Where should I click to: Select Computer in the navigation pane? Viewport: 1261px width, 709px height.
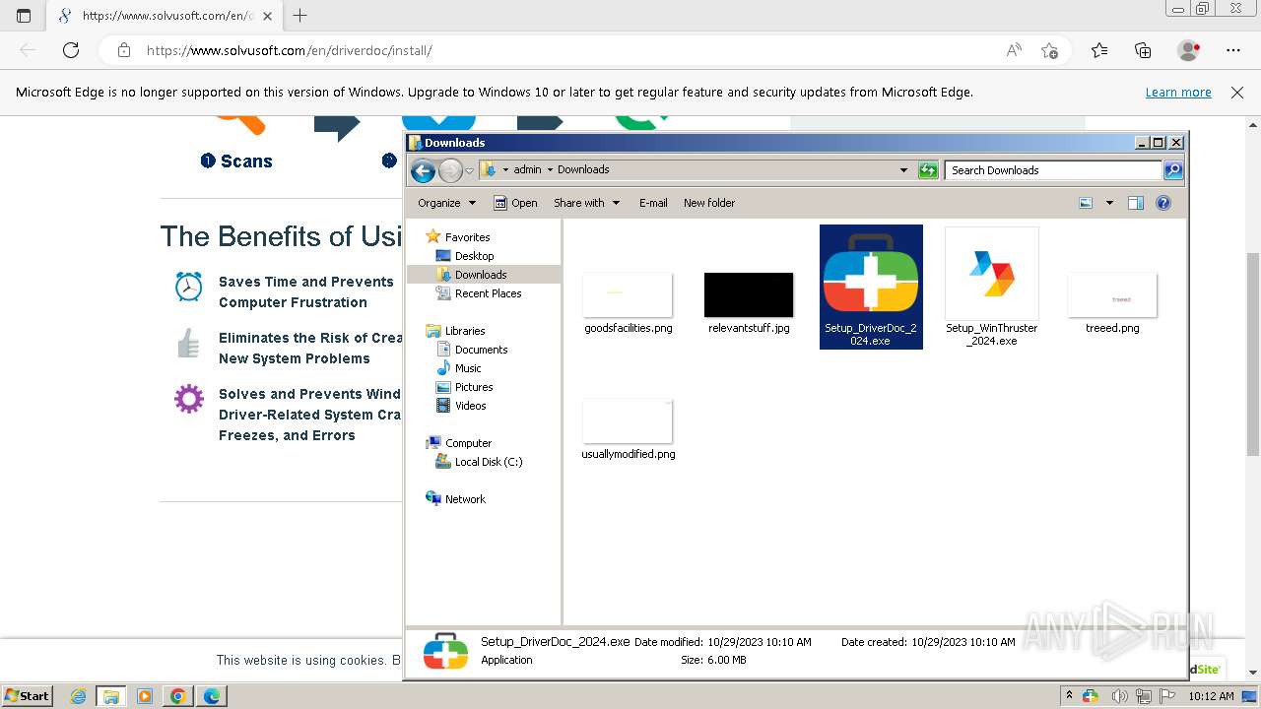pos(468,443)
